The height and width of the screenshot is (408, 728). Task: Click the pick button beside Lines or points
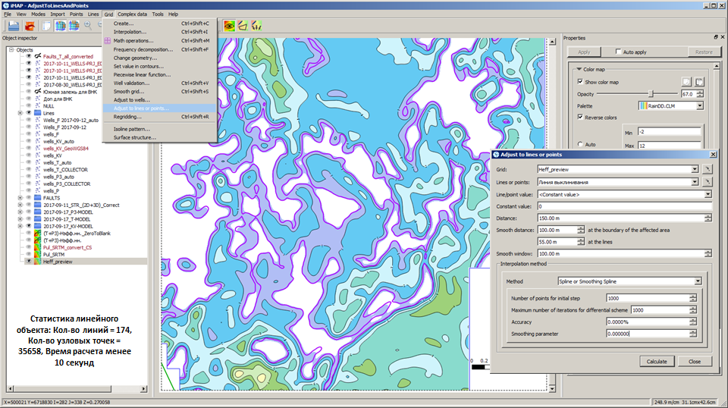click(708, 182)
